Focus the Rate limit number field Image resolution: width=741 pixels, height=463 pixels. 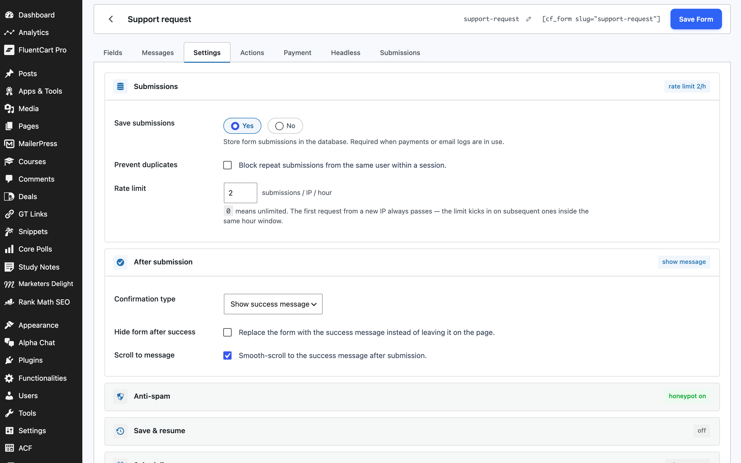click(x=240, y=193)
